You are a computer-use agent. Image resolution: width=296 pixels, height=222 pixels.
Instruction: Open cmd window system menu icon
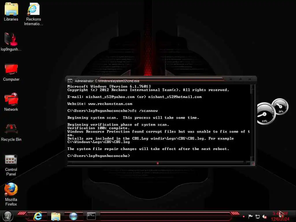pyautogui.click(x=70, y=81)
